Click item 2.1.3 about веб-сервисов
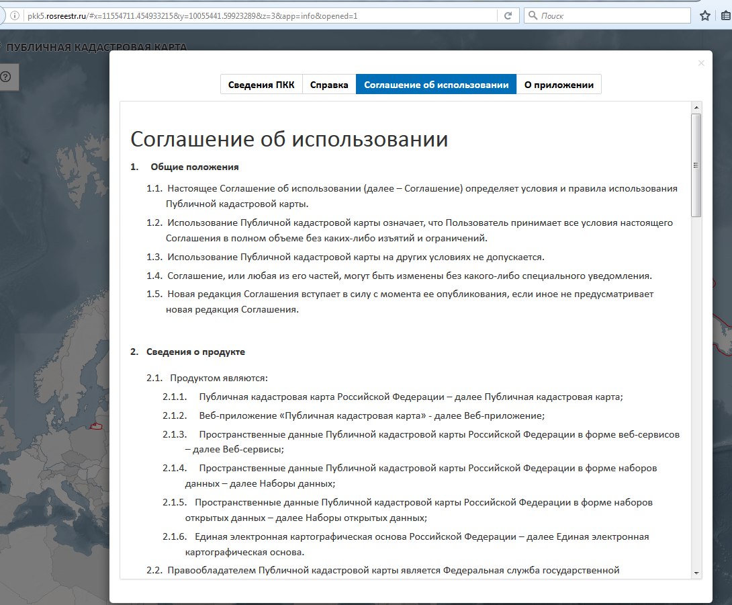Screen dimensions: 732x605 [x=421, y=442]
